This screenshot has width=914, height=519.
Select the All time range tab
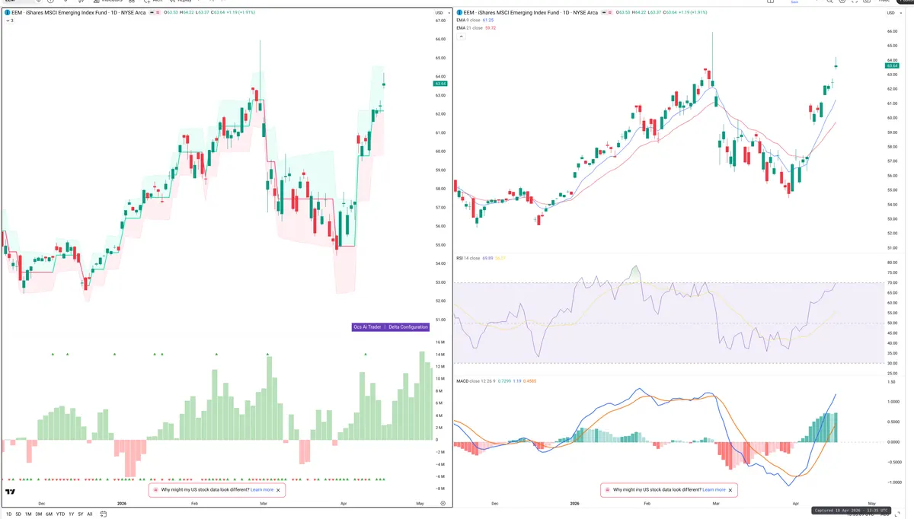[x=89, y=514]
